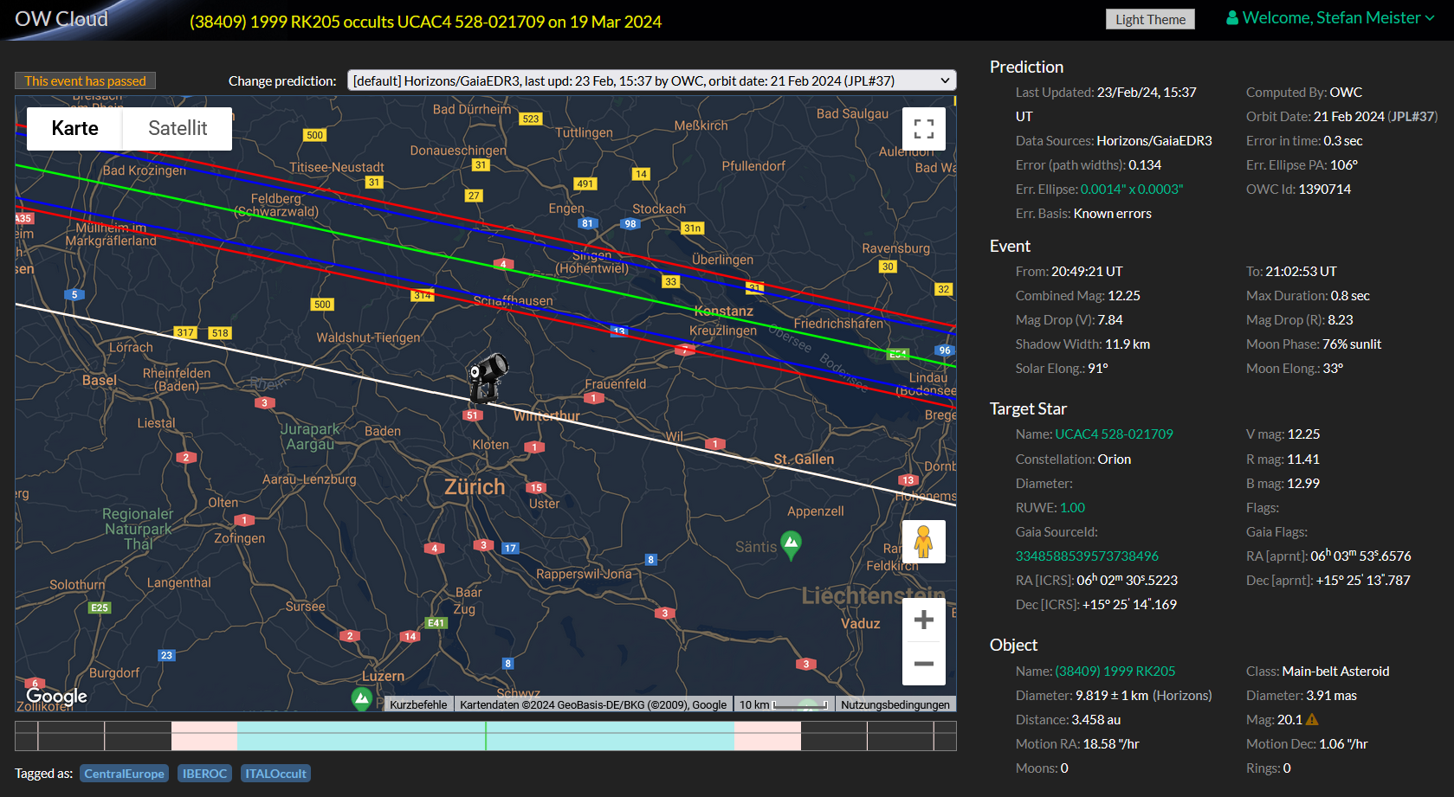Click the Konstanz label on the map
Viewport: 1454px width, 797px height.
point(724,312)
